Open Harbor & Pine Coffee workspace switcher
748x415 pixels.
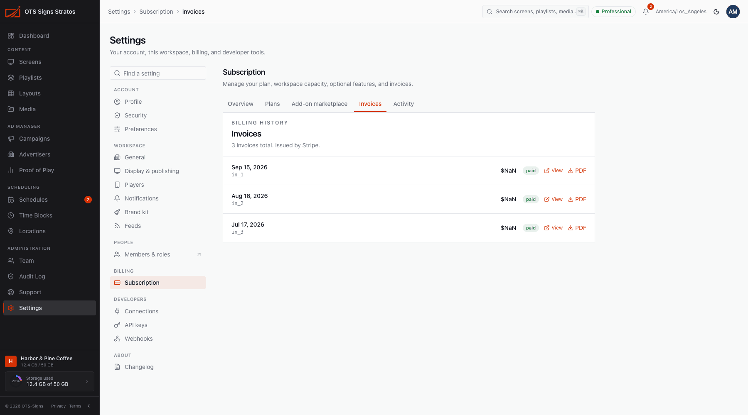[49, 361]
